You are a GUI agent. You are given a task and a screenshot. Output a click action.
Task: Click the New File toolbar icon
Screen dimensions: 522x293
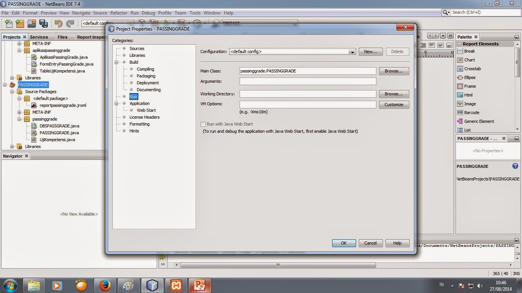8,23
